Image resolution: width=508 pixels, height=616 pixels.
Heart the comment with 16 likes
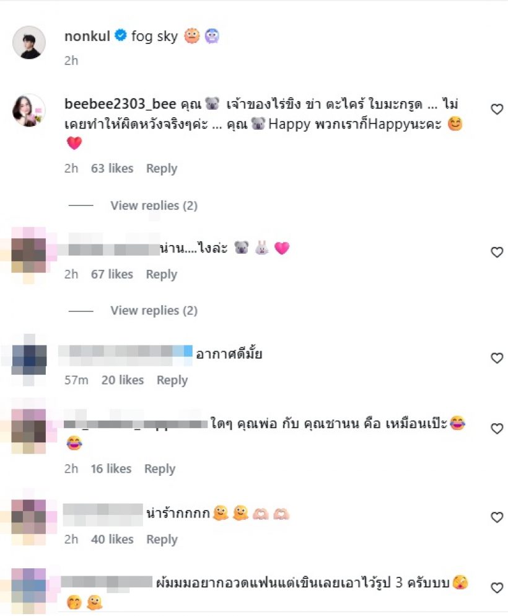click(497, 429)
